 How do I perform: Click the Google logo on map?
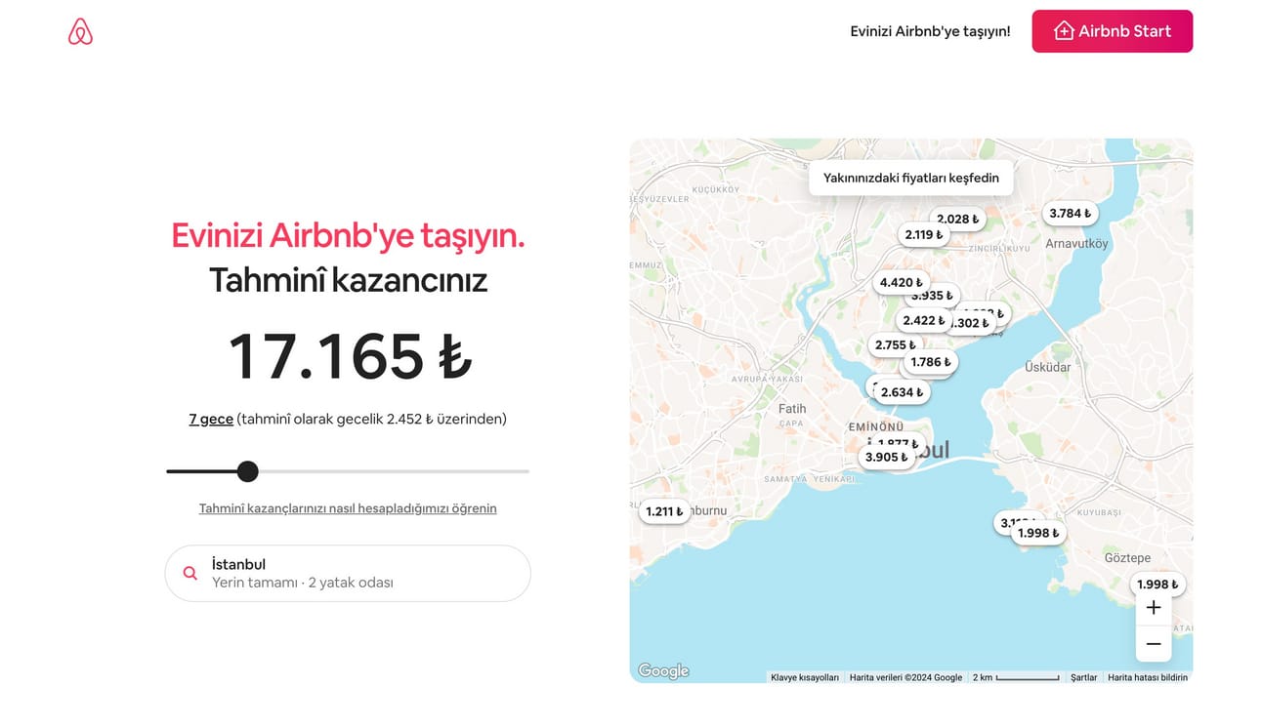(663, 670)
